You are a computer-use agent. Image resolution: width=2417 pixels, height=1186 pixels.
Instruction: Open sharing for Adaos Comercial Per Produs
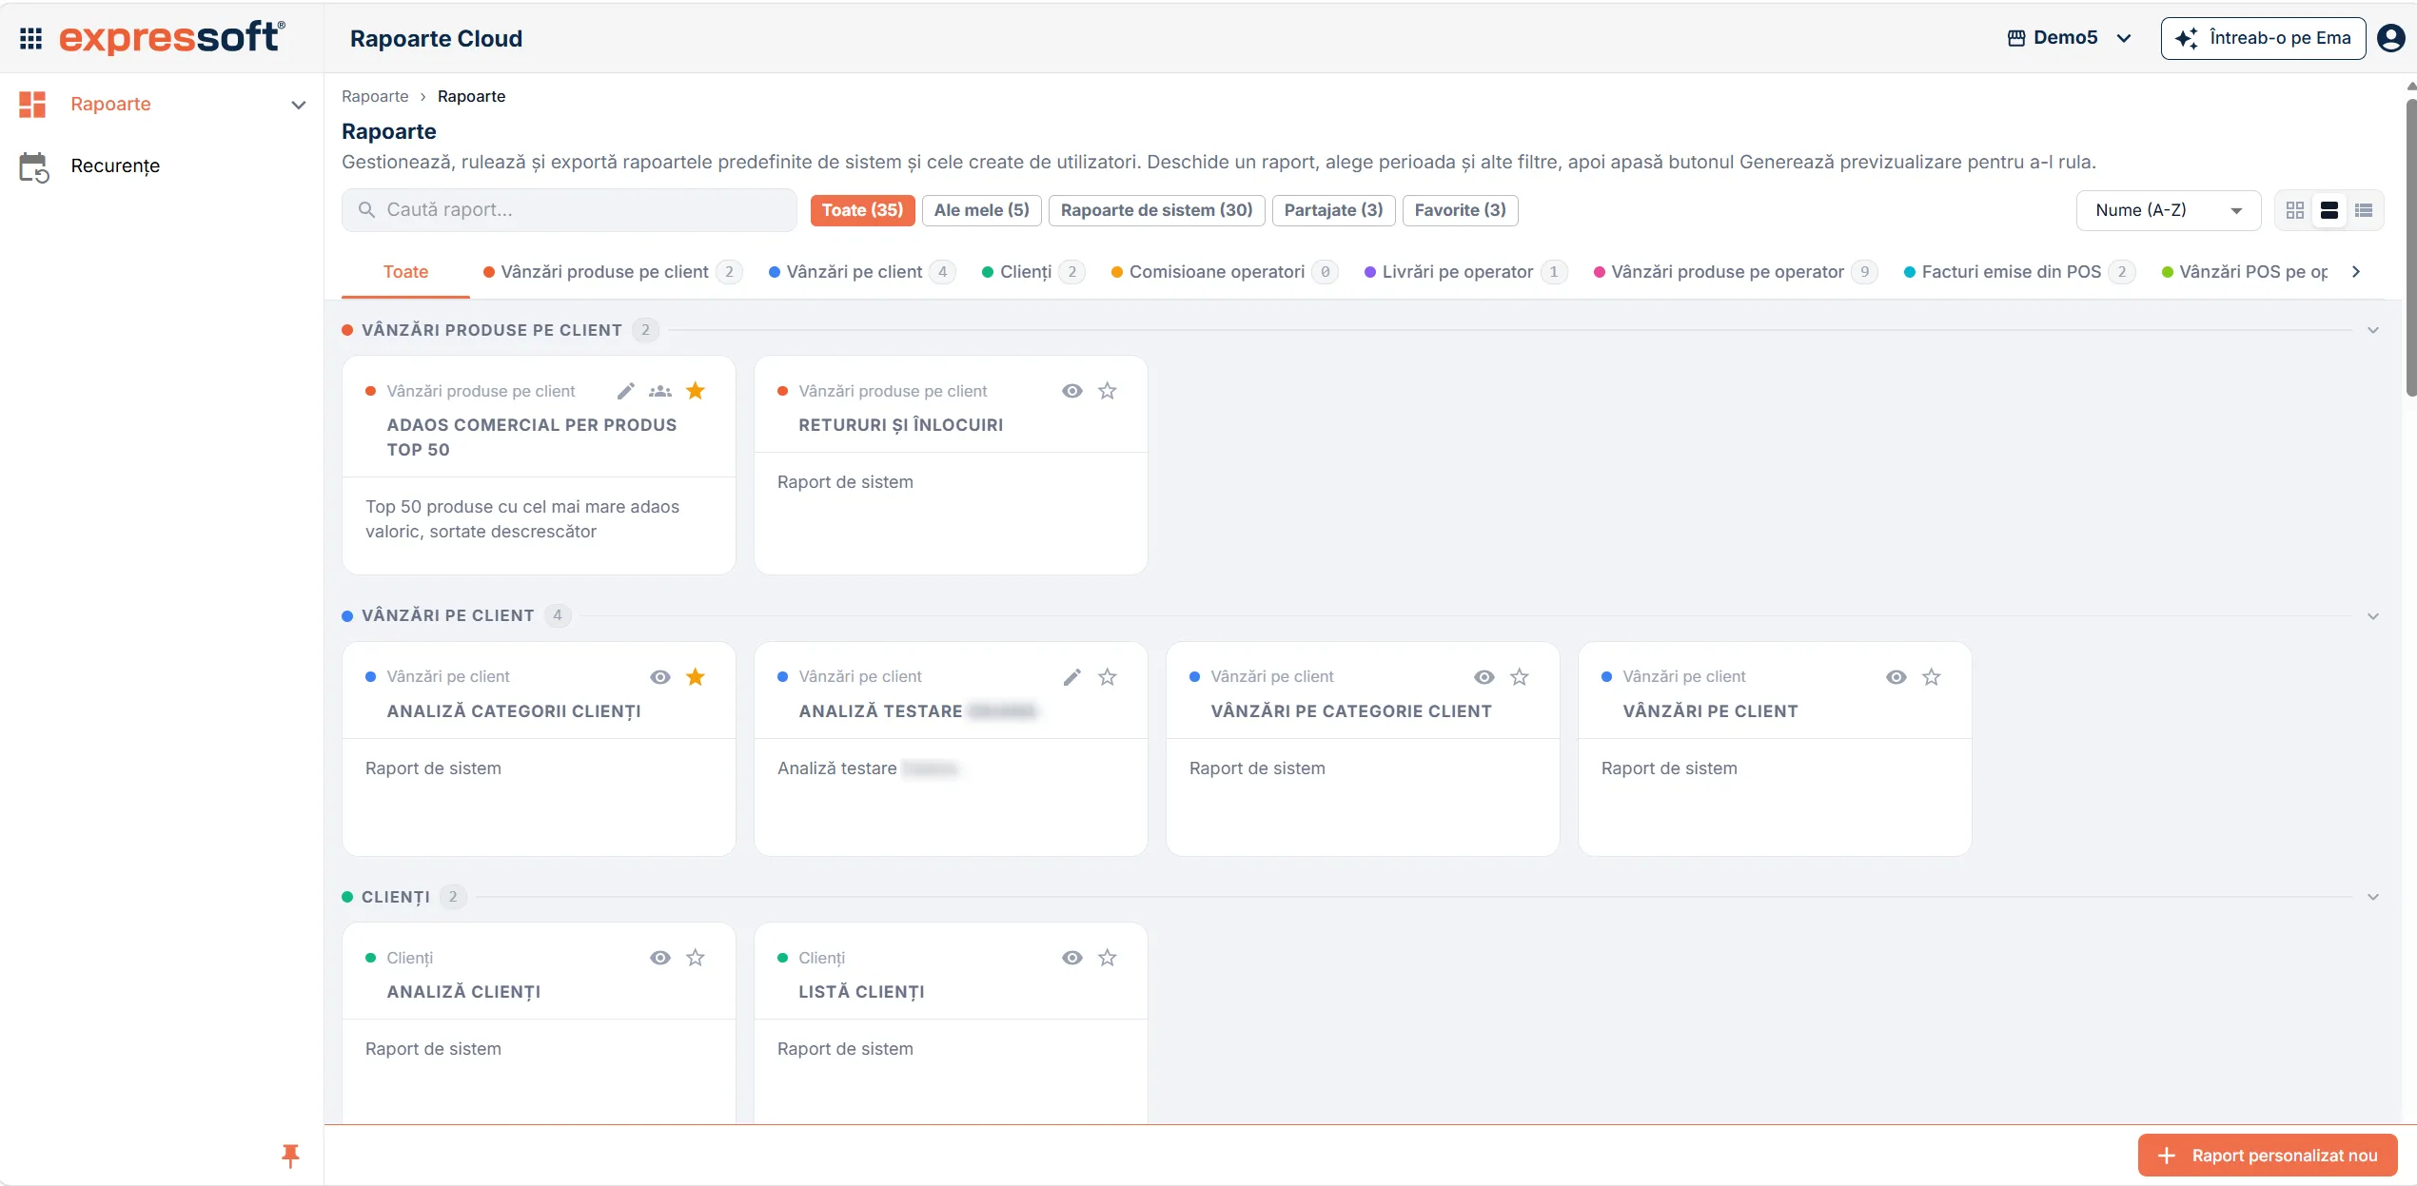click(660, 391)
